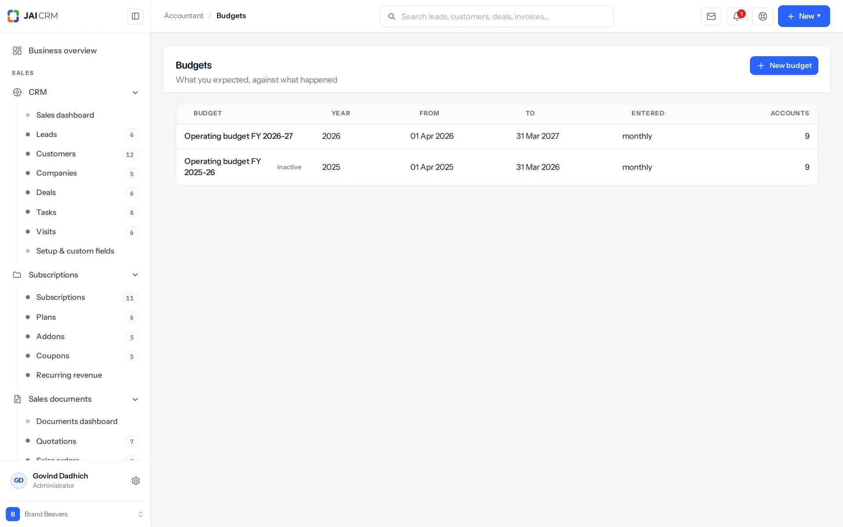Open Tasks page
The width and height of the screenshot is (843, 527).
(x=82, y=212)
